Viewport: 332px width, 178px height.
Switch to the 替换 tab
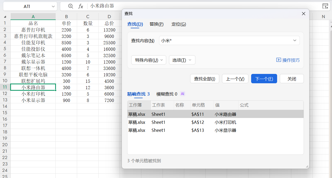pos(156,24)
